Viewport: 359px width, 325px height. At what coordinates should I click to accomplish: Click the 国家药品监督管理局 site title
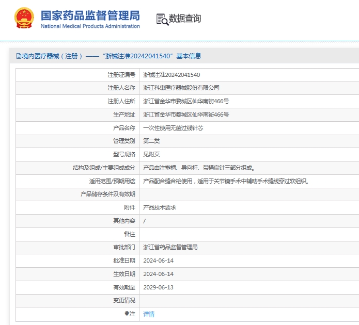90,15
